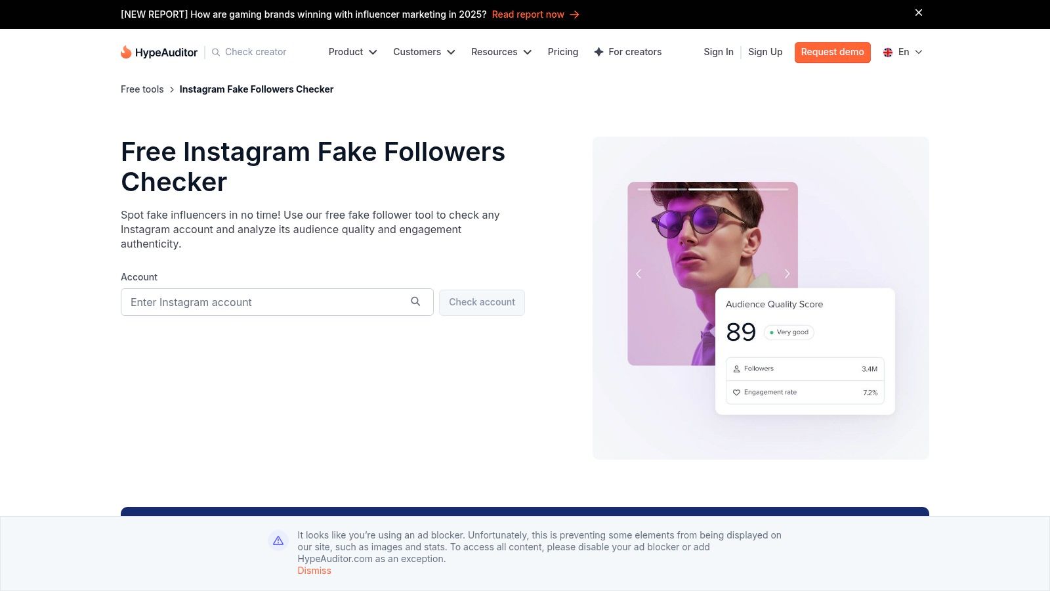This screenshot has width=1050, height=591.
Task: Click the Request demo button
Action: click(x=832, y=53)
